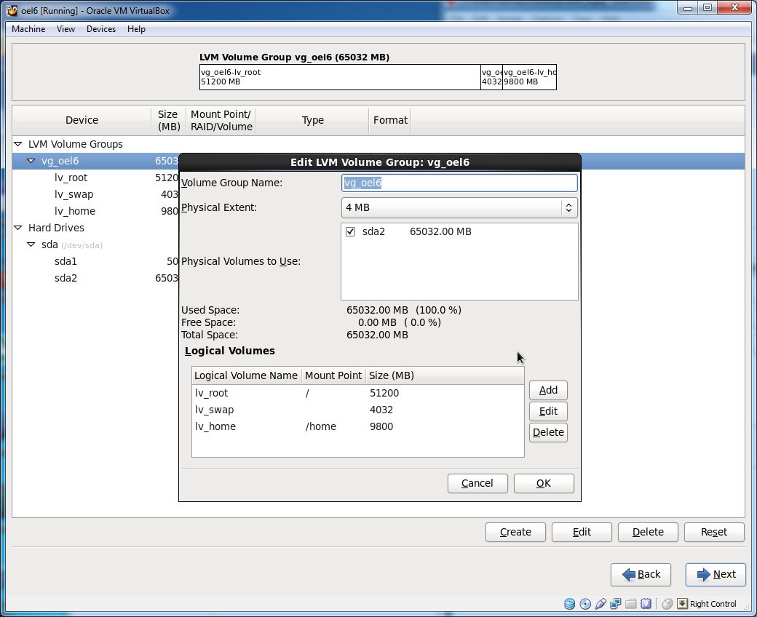
Task: Click the Format column header
Action: pos(390,120)
